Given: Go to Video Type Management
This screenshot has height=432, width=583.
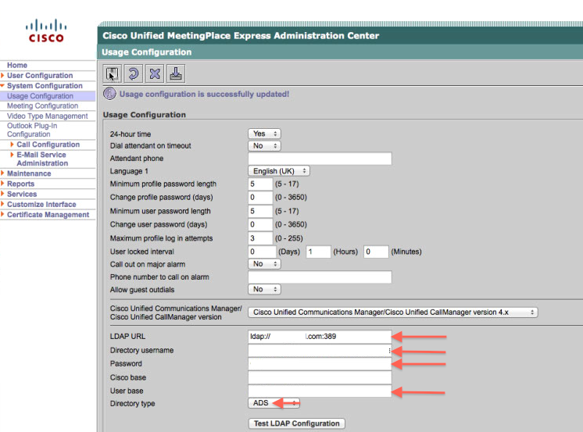Looking at the screenshot, I should click(47, 116).
